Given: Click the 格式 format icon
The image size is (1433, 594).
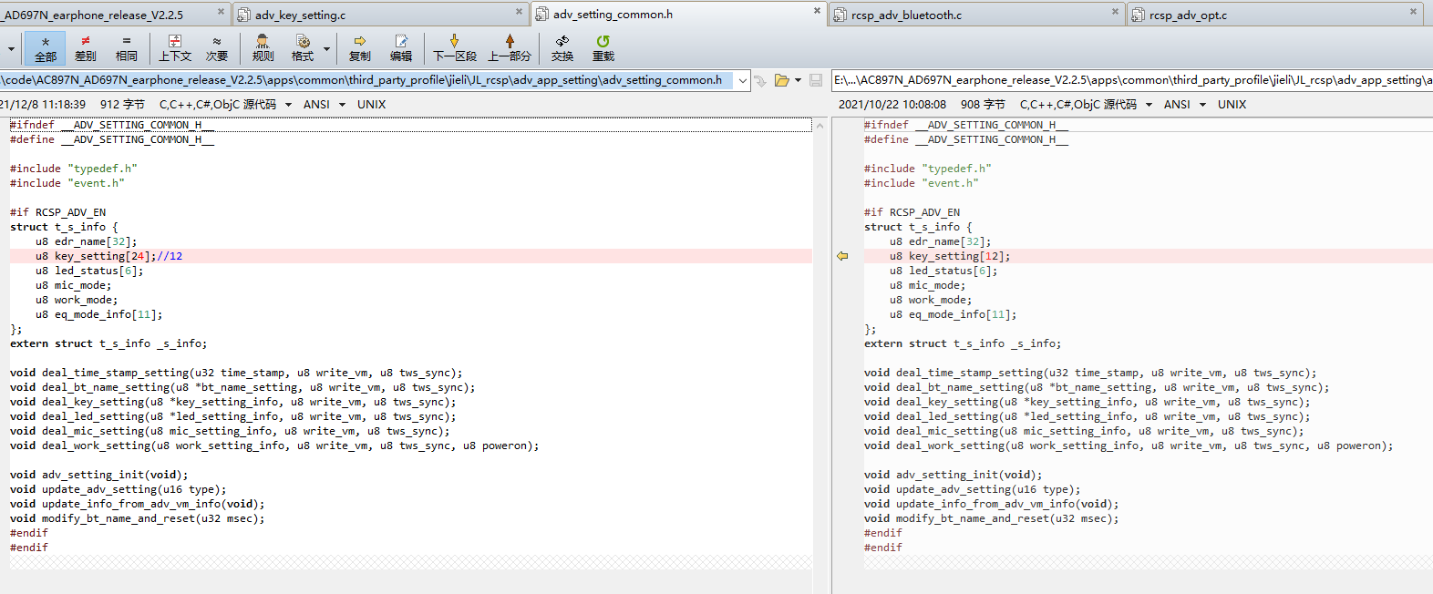Looking at the screenshot, I should point(303,48).
